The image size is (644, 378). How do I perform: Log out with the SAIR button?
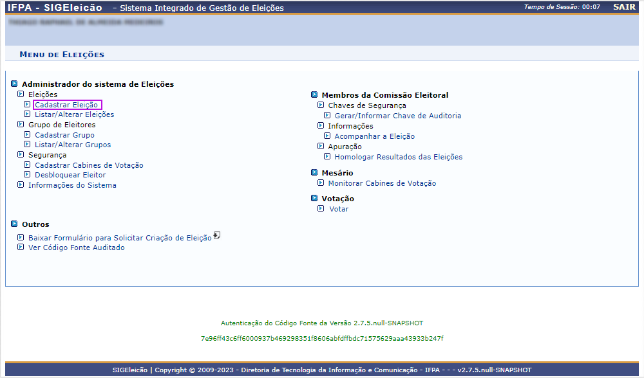point(624,7)
